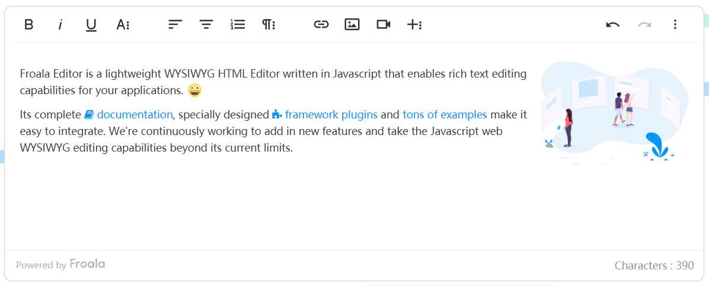Follow the framework plugins link

331,115
